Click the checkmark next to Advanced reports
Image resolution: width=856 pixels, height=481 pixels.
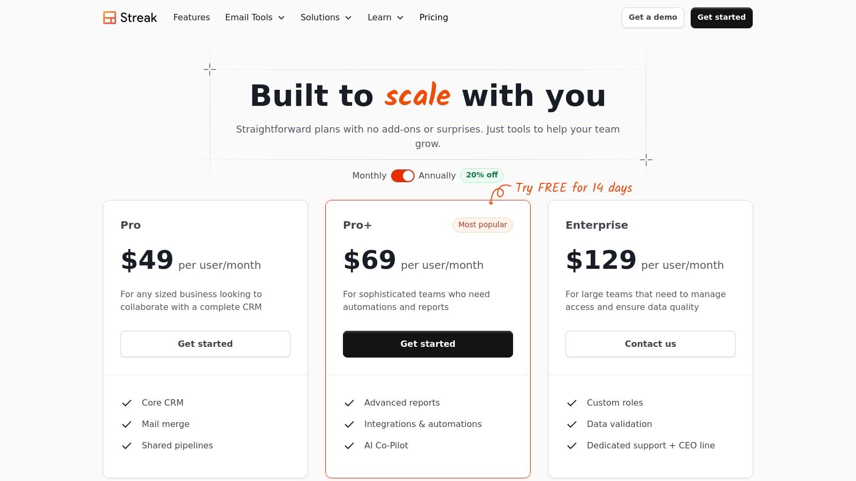(x=349, y=403)
